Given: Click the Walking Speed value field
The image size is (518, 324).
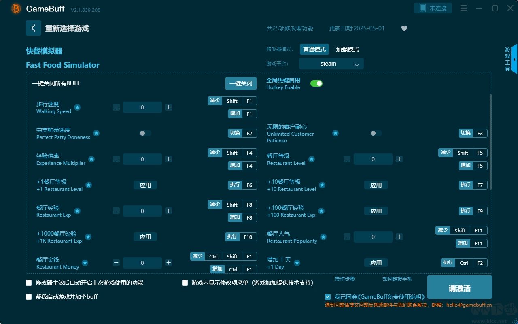Looking at the screenshot, I should point(142,107).
